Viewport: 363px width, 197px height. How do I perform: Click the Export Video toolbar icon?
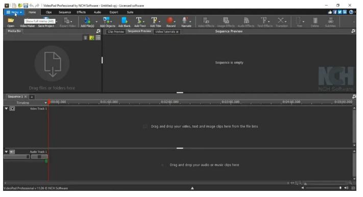(x=67, y=20)
